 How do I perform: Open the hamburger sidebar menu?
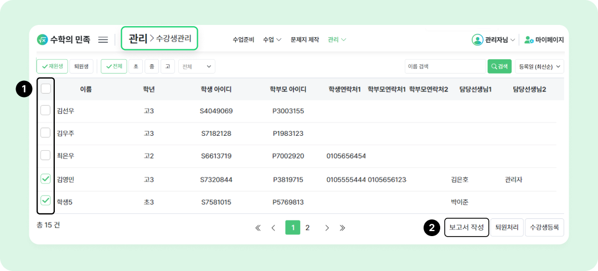point(103,40)
